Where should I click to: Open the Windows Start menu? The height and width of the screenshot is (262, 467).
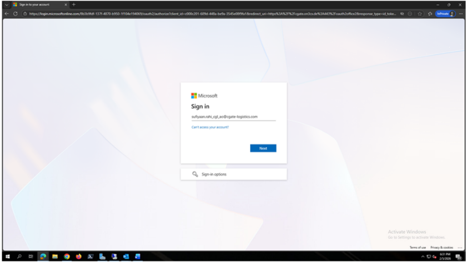click(7, 256)
